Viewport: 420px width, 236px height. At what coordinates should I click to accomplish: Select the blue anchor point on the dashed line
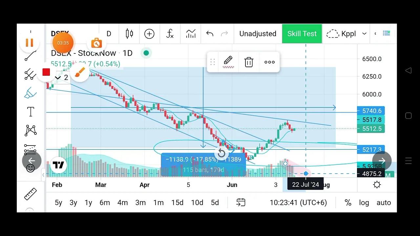(306, 173)
